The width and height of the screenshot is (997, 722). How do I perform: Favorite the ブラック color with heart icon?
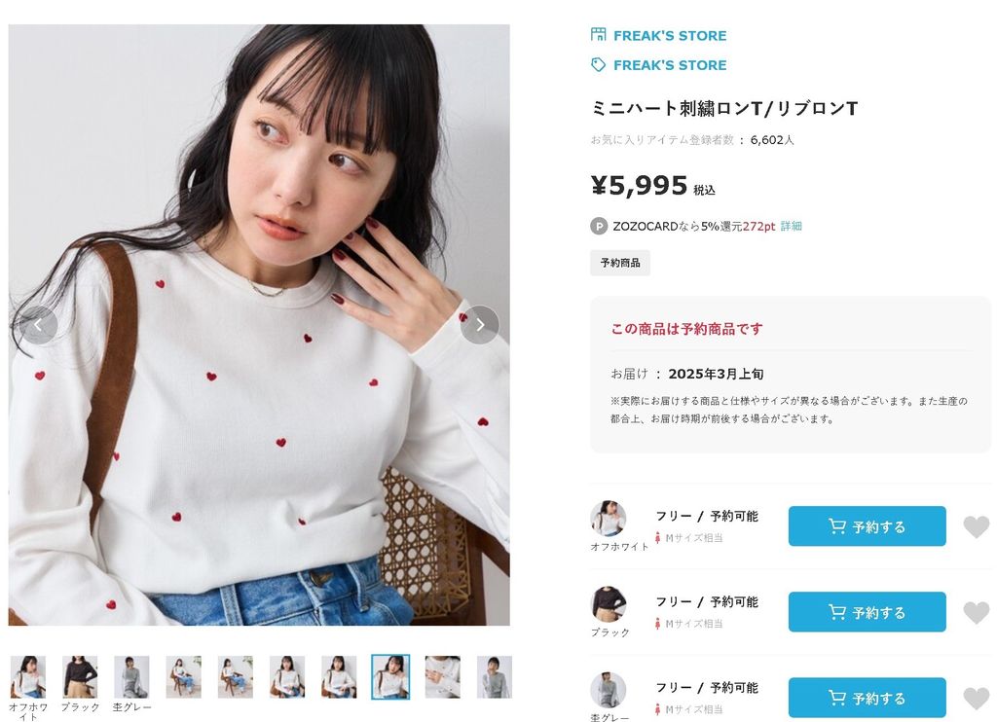tap(976, 613)
